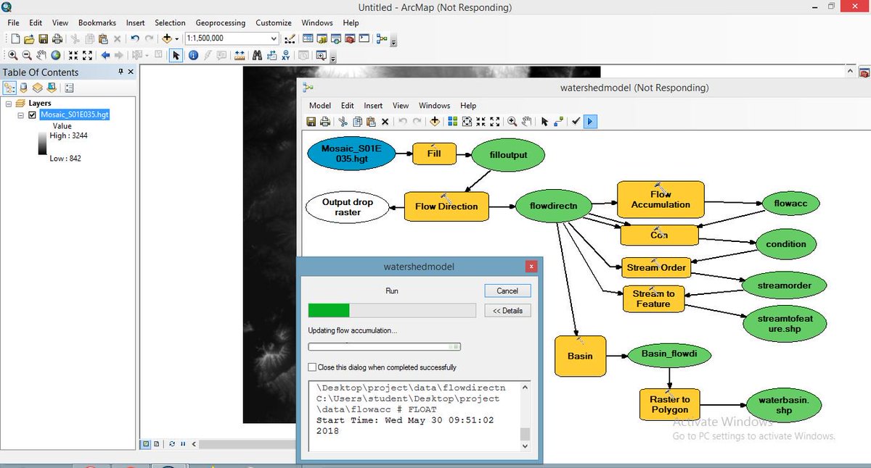
Task: Select Output drop raster oval
Action: point(348,207)
